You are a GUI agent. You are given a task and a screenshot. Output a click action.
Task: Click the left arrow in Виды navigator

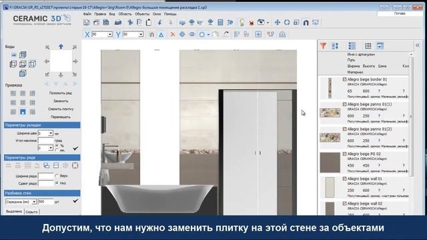pyautogui.click(x=47, y=61)
